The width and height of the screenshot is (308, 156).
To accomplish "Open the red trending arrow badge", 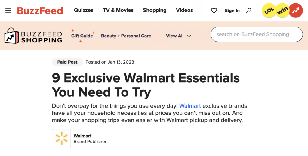I will coord(296,11).
